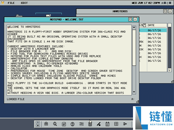Open the Find tool magnifier icon
This screenshot has height=130, width=174.
coord(55,124)
